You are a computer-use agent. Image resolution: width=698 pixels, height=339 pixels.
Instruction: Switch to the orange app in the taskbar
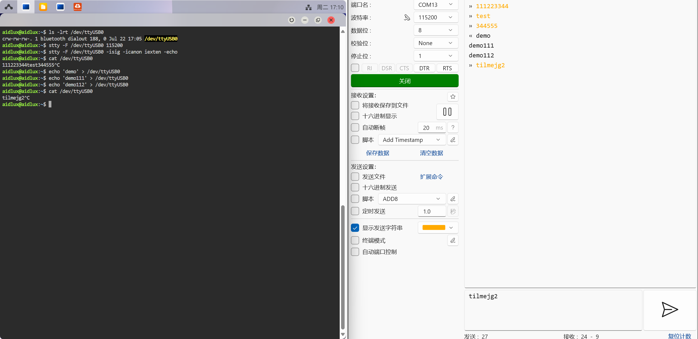[x=78, y=7]
